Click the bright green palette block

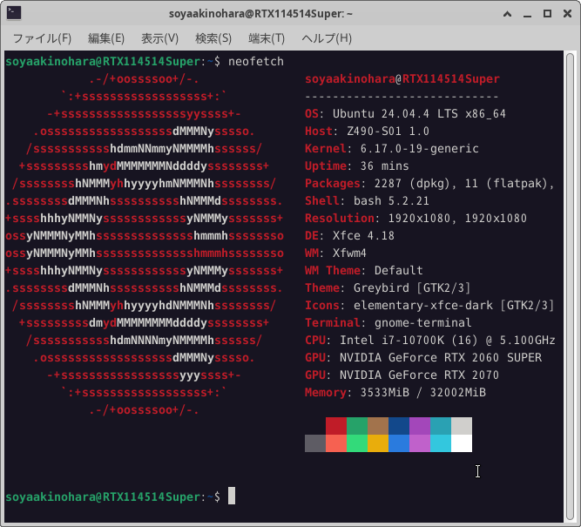click(357, 443)
